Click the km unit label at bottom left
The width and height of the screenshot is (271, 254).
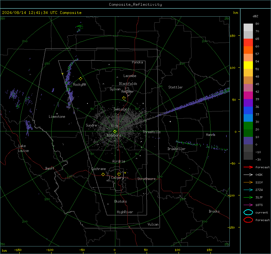tap(4, 251)
